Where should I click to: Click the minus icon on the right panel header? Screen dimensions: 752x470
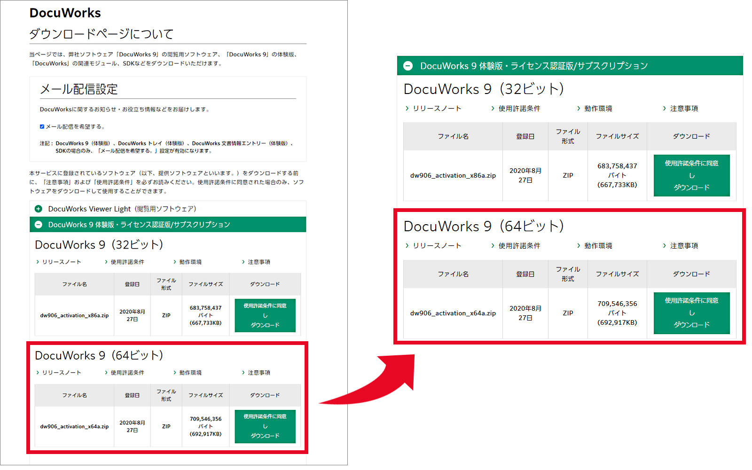(407, 66)
